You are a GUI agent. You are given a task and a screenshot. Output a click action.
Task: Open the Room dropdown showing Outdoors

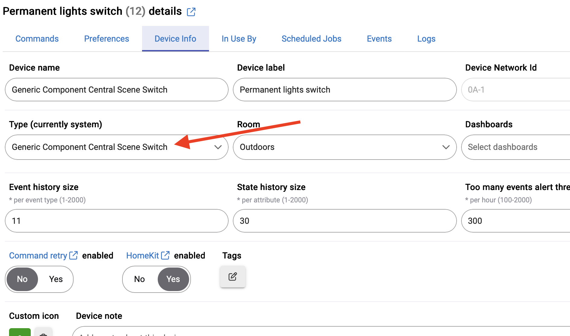pyautogui.click(x=344, y=147)
